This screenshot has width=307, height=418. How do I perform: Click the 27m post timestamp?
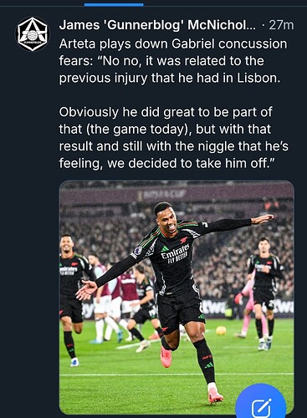(281, 25)
